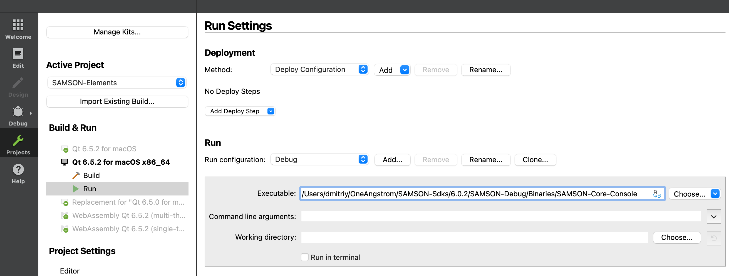729x276 pixels.
Task: Enable the Run in terminal checkbox
Action: pyautogui.click(x=304, y=257)
